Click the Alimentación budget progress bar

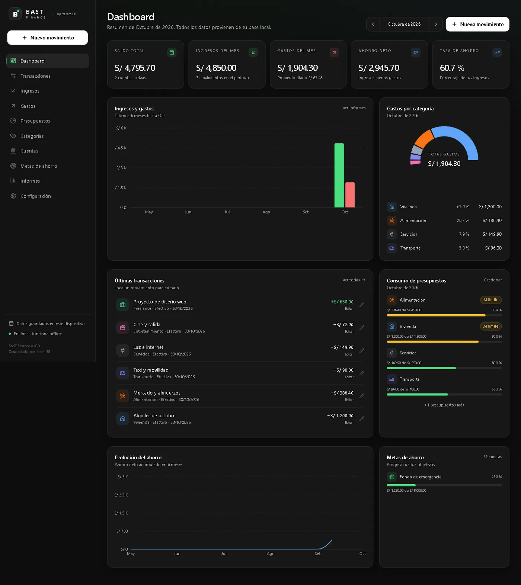point(444,315)
